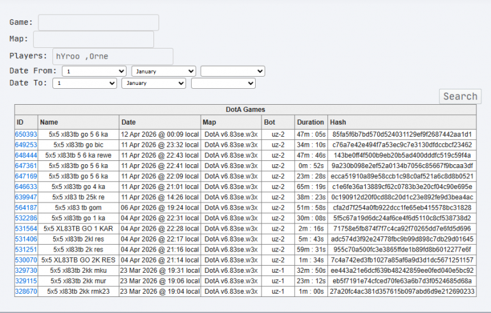Click the duration '2m : 16s'
Viewport: 491px width, 313px height.
(x=311, y=229)
